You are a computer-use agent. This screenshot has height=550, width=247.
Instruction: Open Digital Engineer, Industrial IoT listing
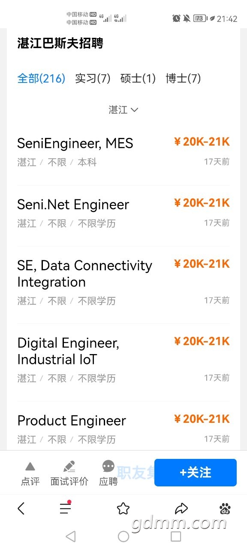coord(123,360)
